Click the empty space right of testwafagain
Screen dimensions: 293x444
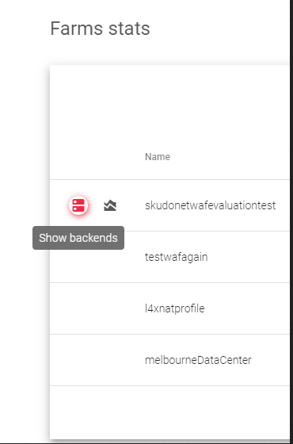pos(249,257)
